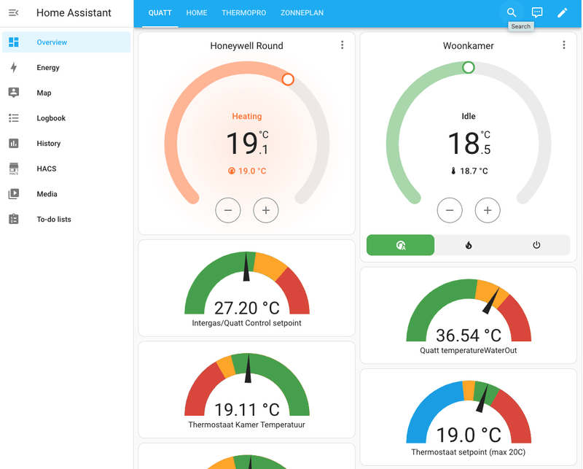Viewport: 583px width, 469px height.
Task: Switch to the HOME tab
Action: point(197,13)
